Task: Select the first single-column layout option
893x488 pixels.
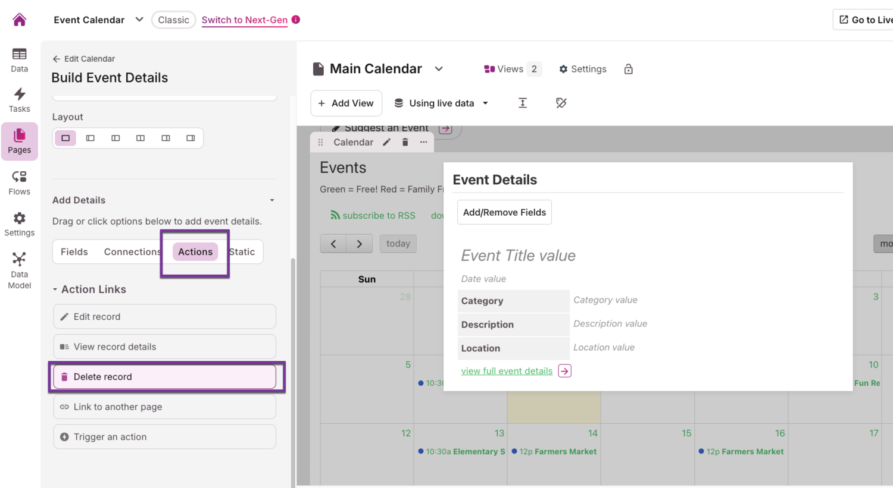Action: [65, 138]
